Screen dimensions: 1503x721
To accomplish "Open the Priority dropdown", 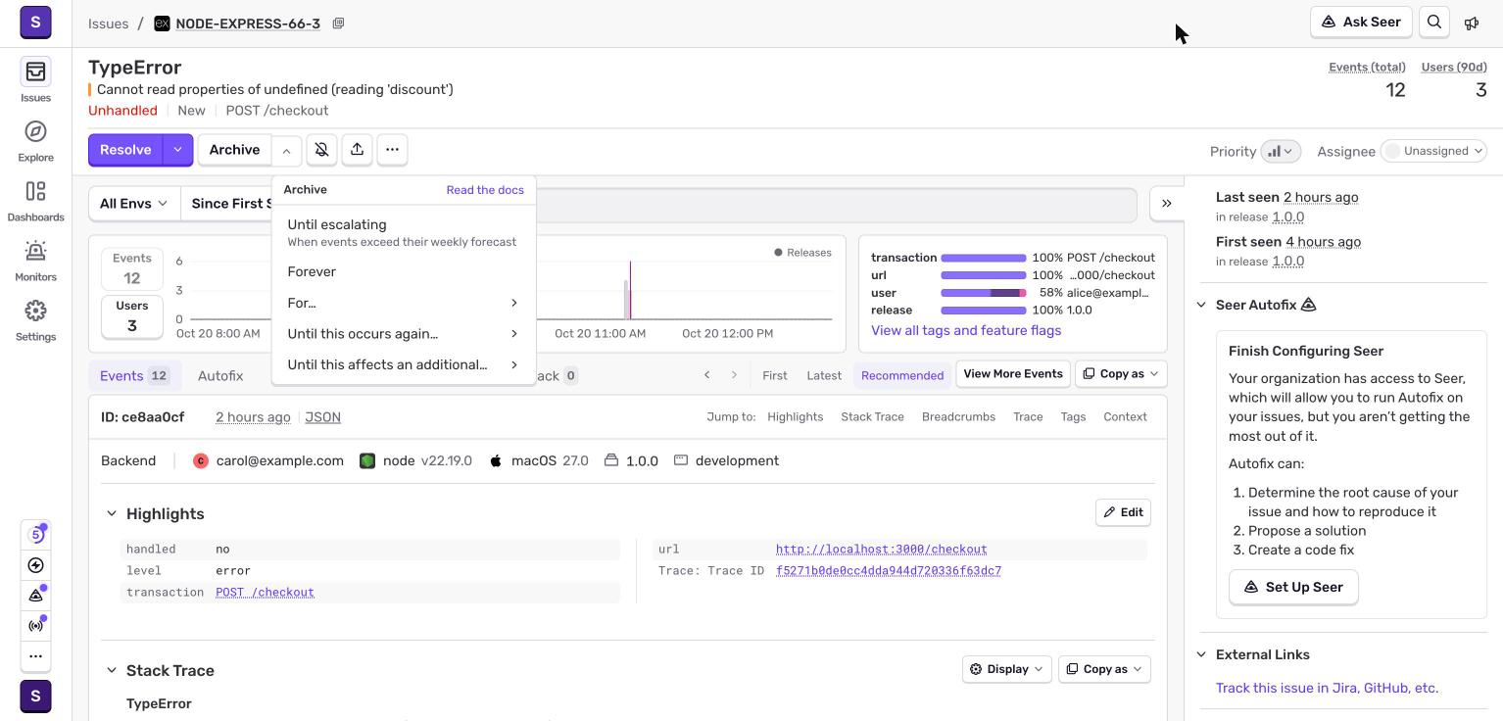I will tap(1281, 151).
